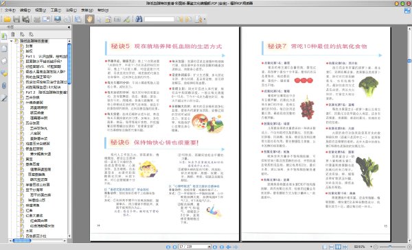Collapse the root bookmark tree node
The image size is (412, 250).
pyautogui.click(x=11, y=41)
